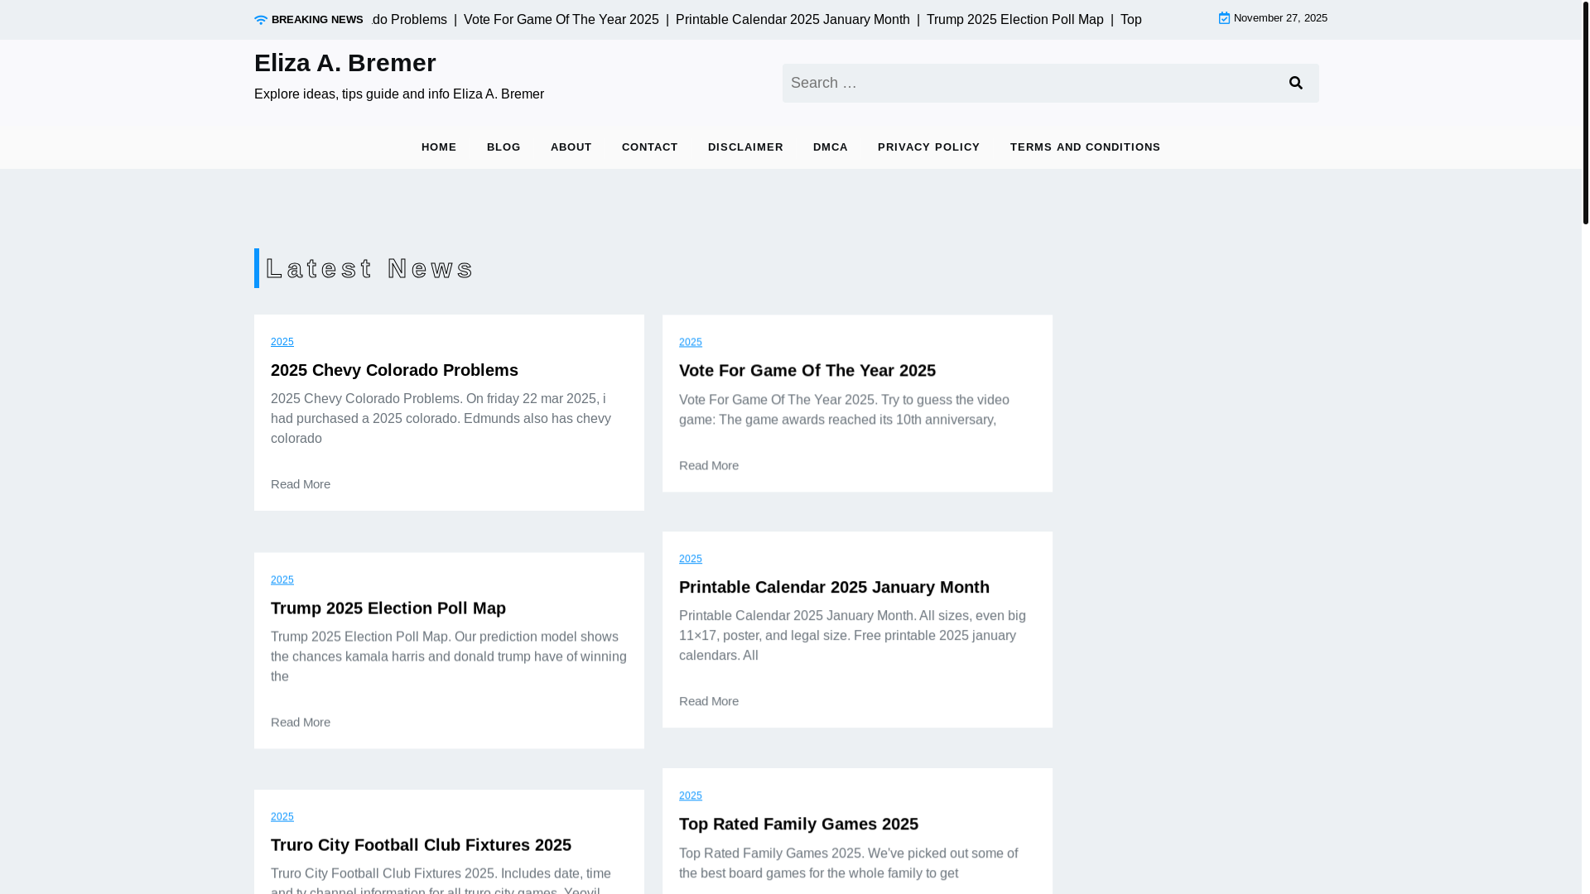Click the breaking news signal icon

261,20
